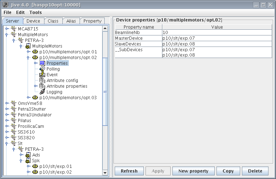Click the Ads class icon
The height and width of the screenshot is (179, 276).
pos(28,155)
